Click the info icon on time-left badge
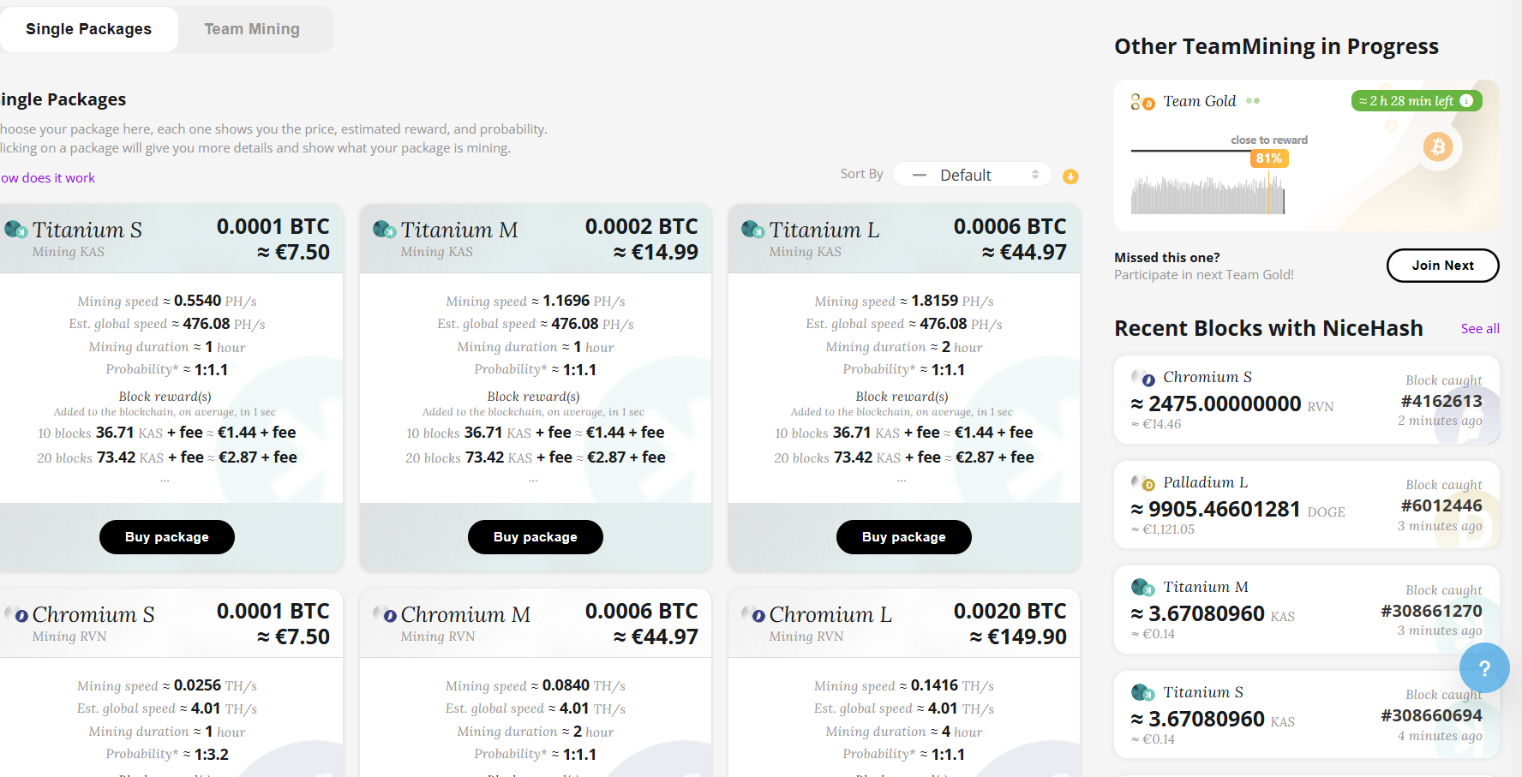Screen dimensions: 1522x777 pyautogui.click(x=1466, y=101)
